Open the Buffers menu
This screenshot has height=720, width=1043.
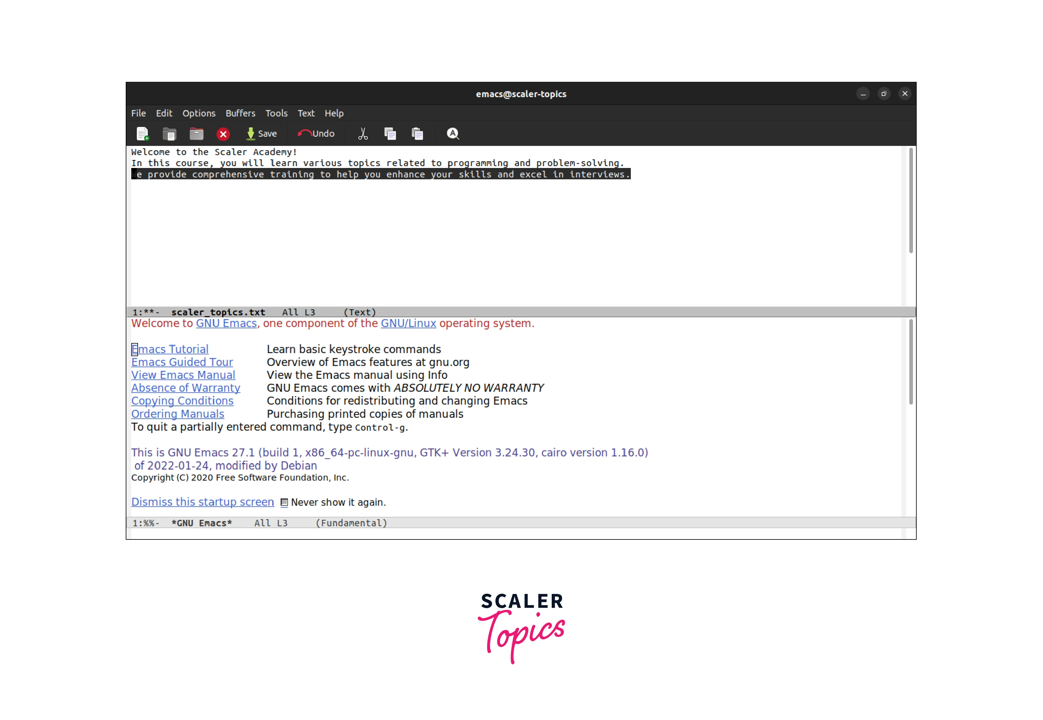pyautogui.click(x=240, y=113)
